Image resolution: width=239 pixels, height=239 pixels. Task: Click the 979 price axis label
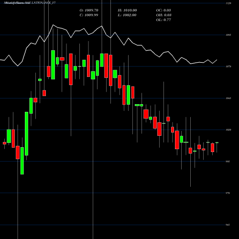pyautogui.click(x=228, y=193)
